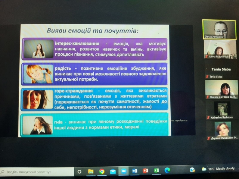Screen dimensions: 239x179
Task: Open the Mail app icon
Action: (113, 172)
